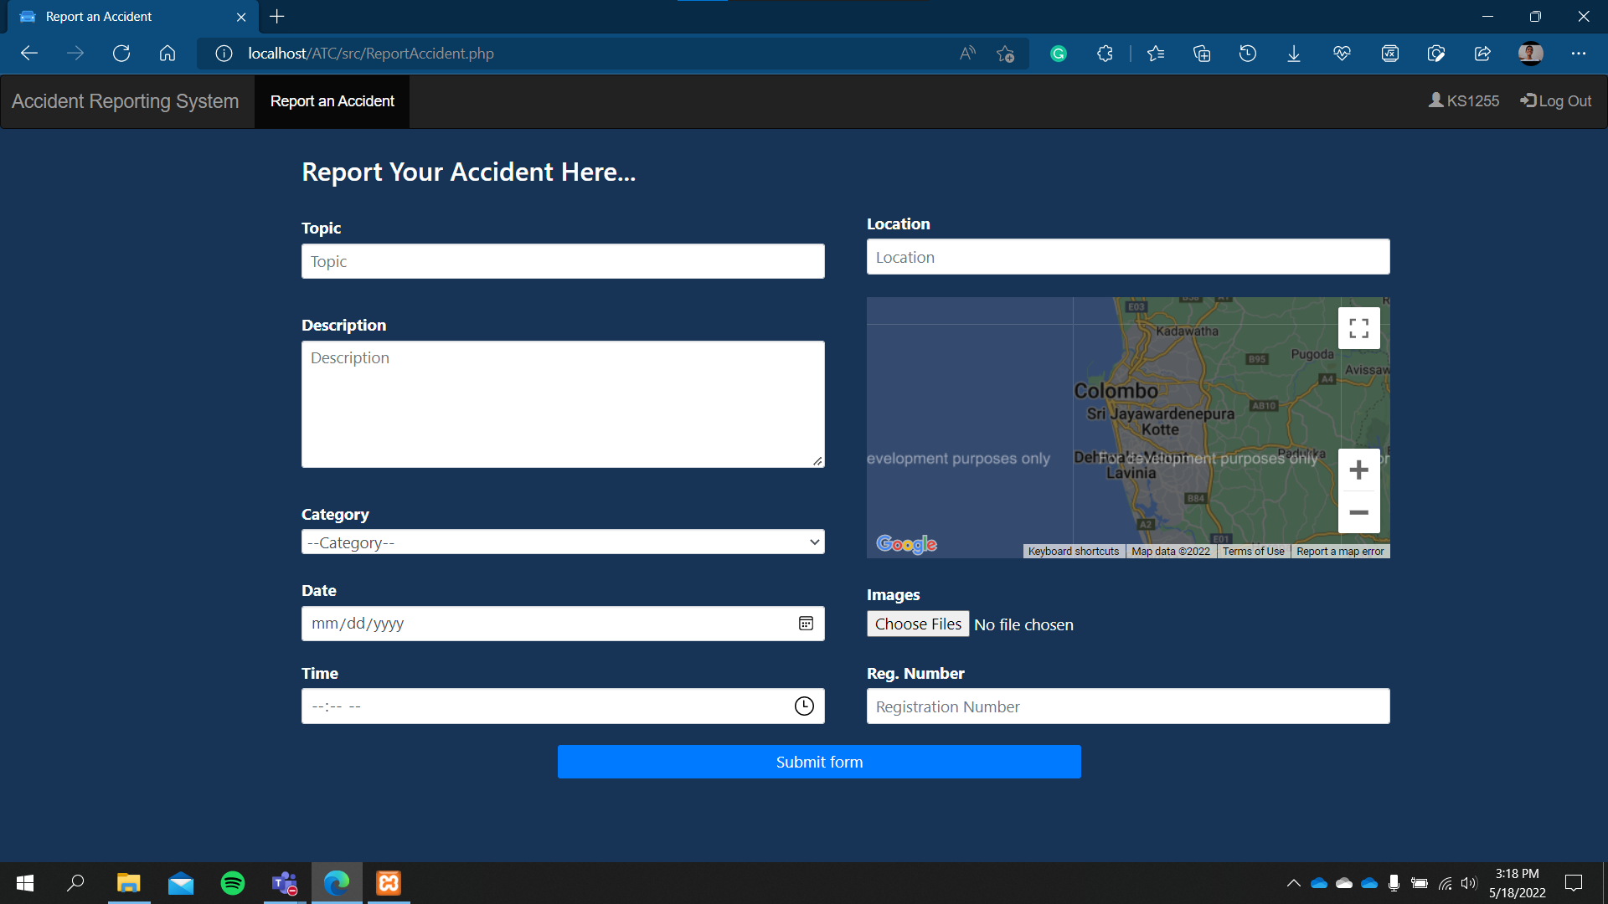Zoom out on the map with minus icon

1358,512
